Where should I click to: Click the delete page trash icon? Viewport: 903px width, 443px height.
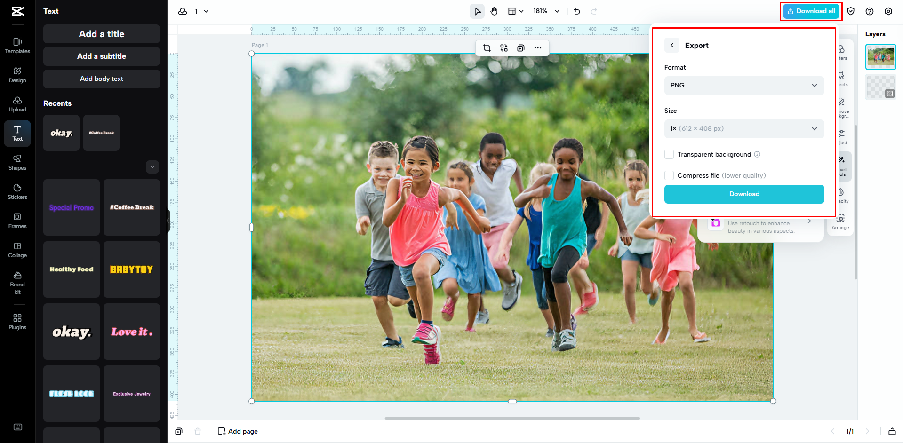point(198,431)
